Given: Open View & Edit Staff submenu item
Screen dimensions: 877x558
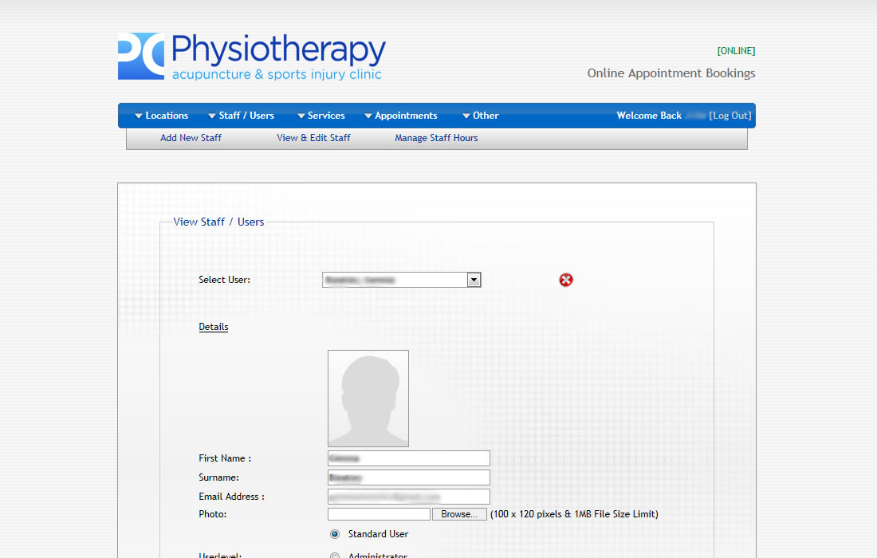Looking at the screenshot, I should pos(313,138).
